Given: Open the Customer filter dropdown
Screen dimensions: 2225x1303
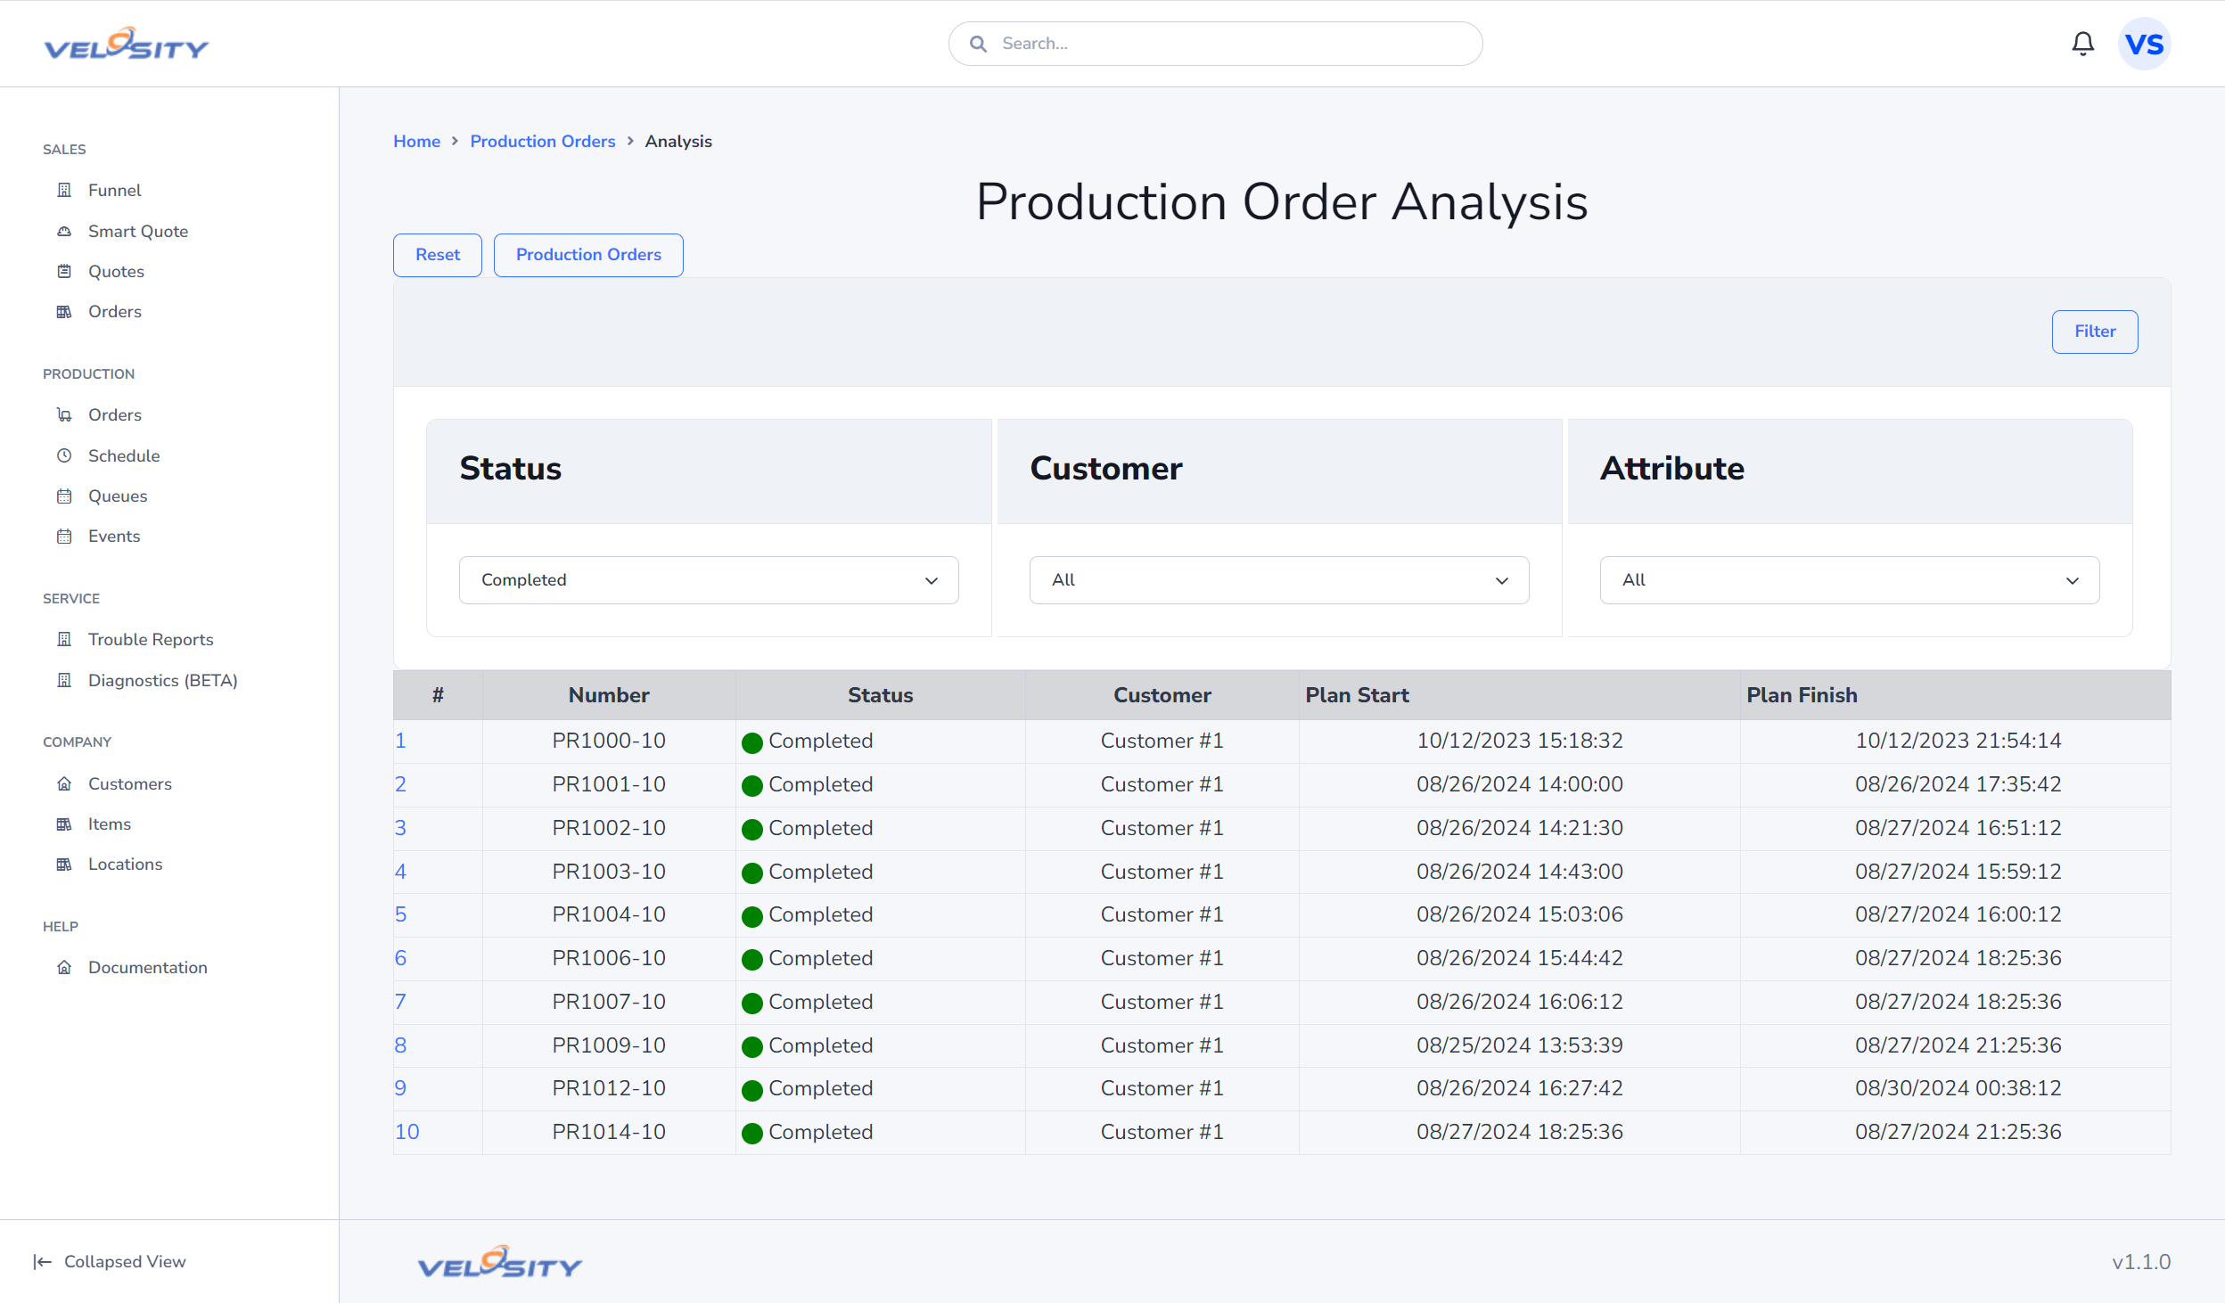Looking at the screenshot, I should 1279,580.
